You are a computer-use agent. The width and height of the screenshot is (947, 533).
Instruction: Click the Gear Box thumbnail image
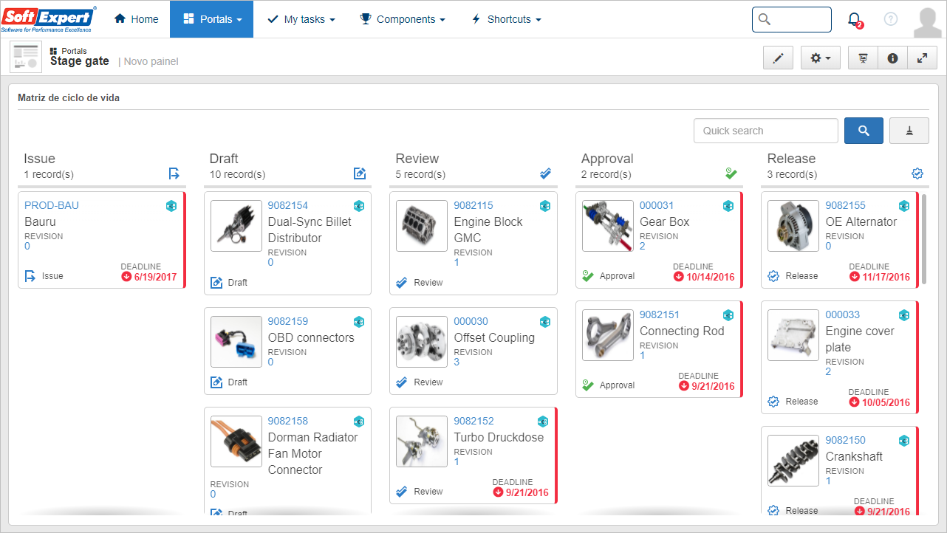tap(608, 226)
